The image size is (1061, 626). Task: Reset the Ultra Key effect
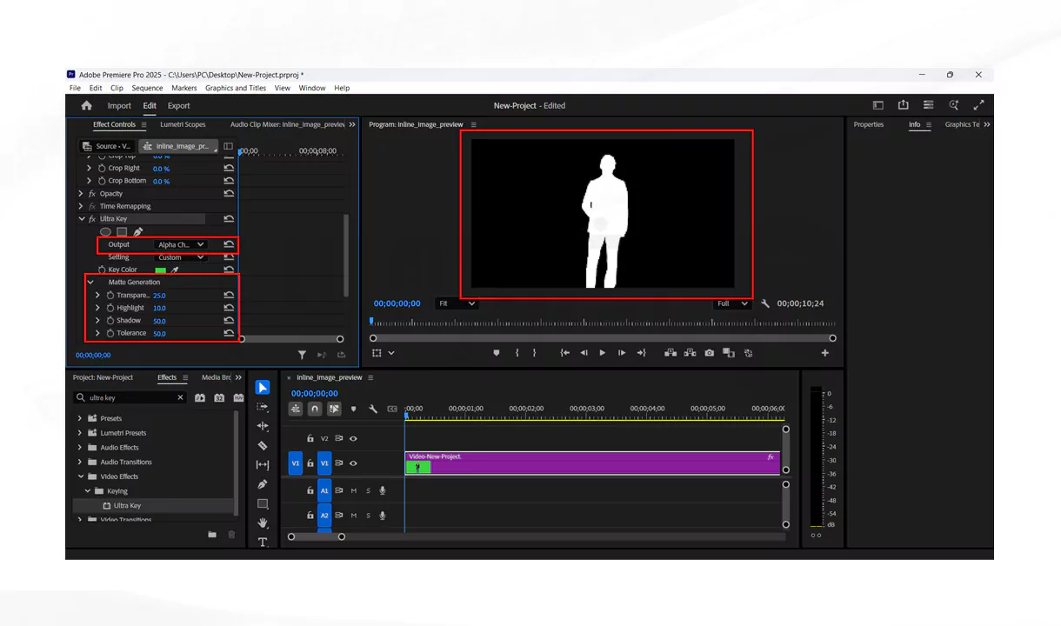(x=229, y=219)
